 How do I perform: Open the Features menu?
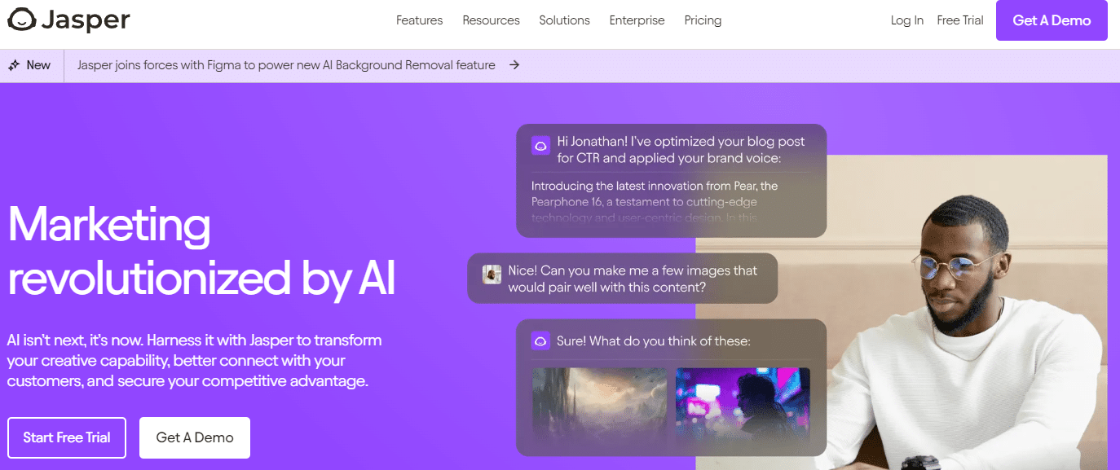[x=419, y=20]
